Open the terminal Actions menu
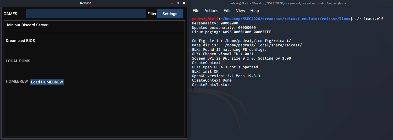The width and height of the screenshot is (393, 140). pyautogui.click(x=211, y=11)
